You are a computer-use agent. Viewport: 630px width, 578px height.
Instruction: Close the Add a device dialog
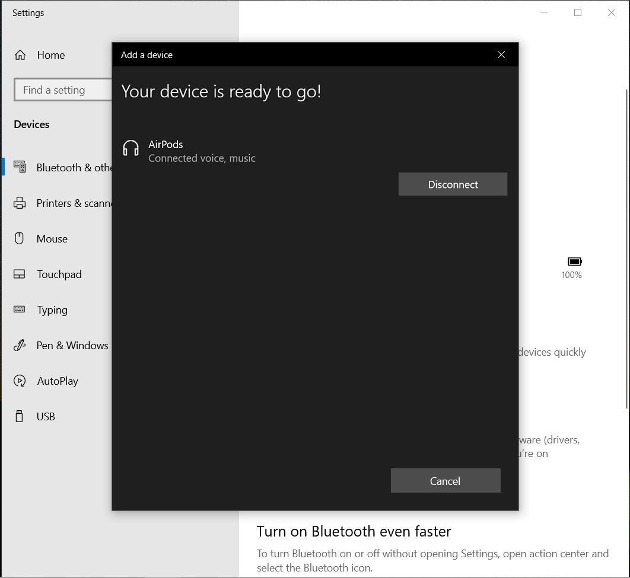click(501, 55)
